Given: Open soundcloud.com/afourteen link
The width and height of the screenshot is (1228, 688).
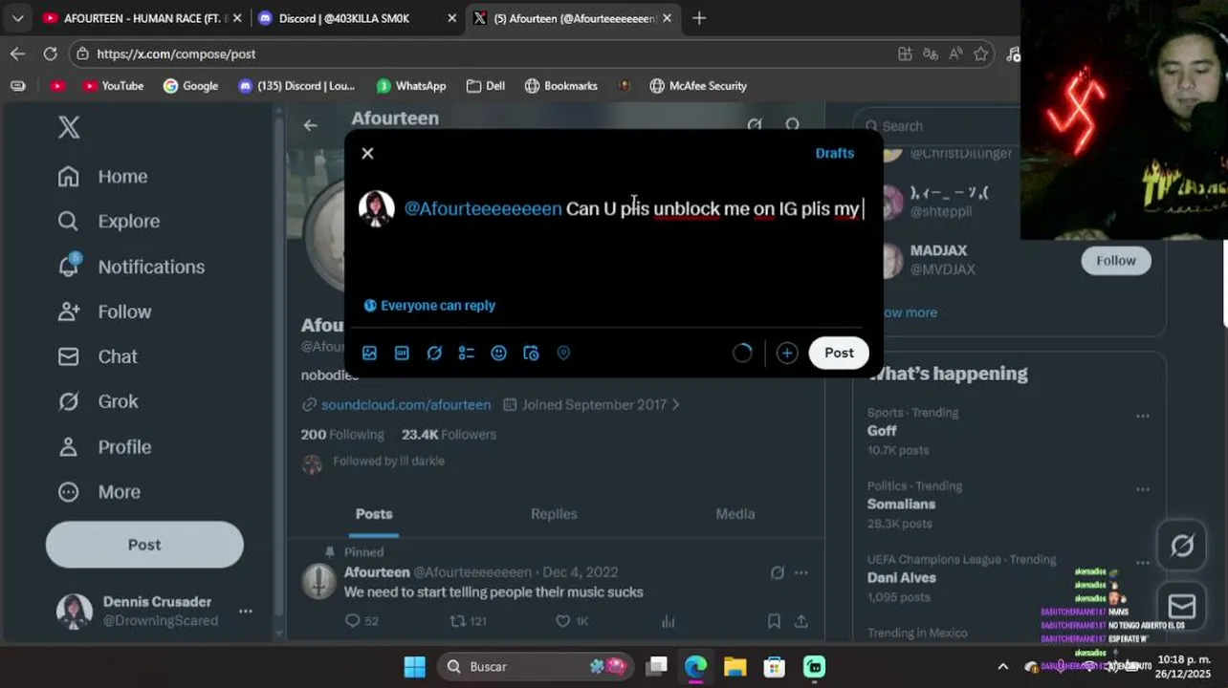Looking at the screenshot, I should pyautogui.click(x=406, y=404).
